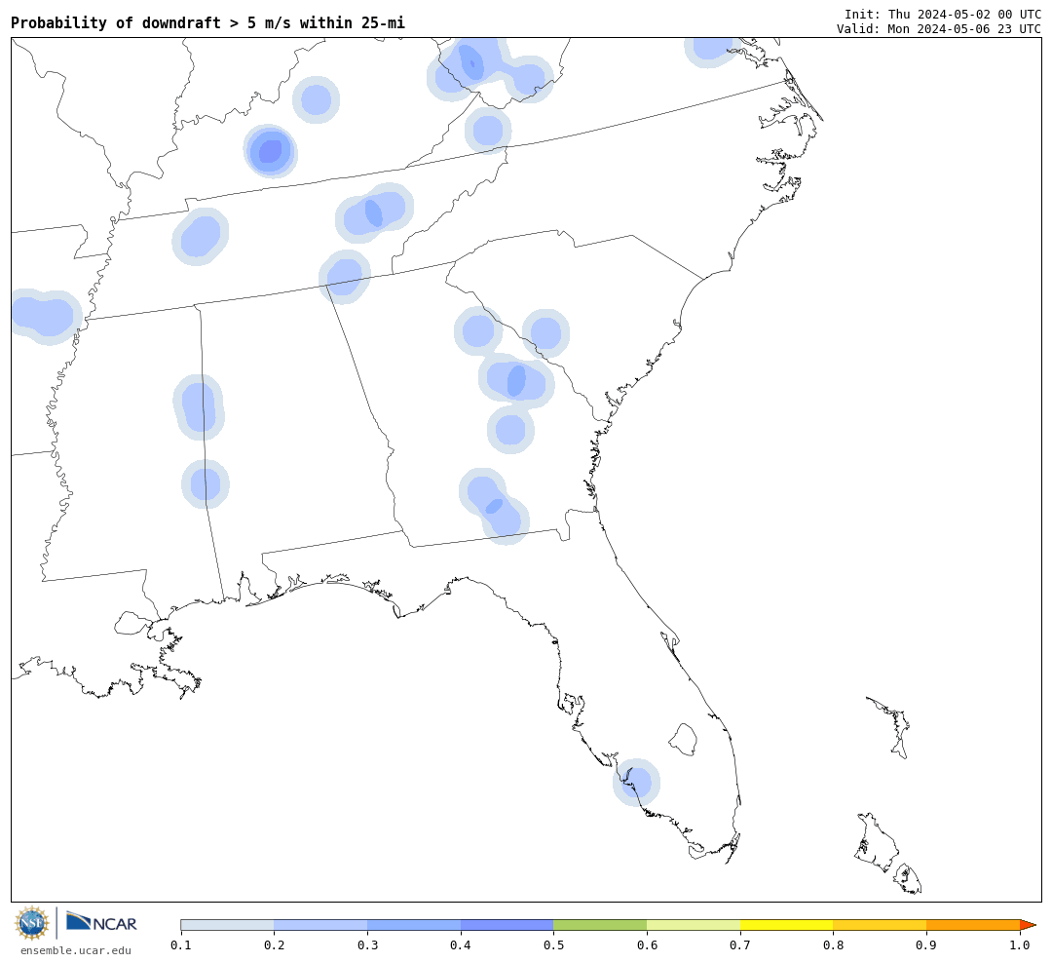
Task: Click the 1.0 colorbar tick label
Action: click(1020, 944)
